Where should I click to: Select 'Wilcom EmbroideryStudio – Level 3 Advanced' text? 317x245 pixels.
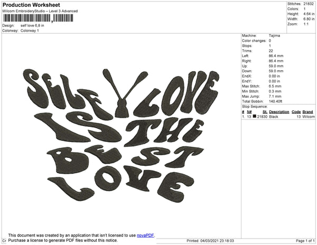click(40, 11)
